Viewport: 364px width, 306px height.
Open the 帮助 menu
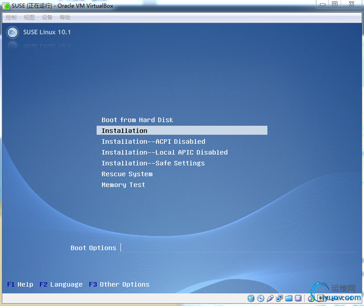[x=65, y=17]
